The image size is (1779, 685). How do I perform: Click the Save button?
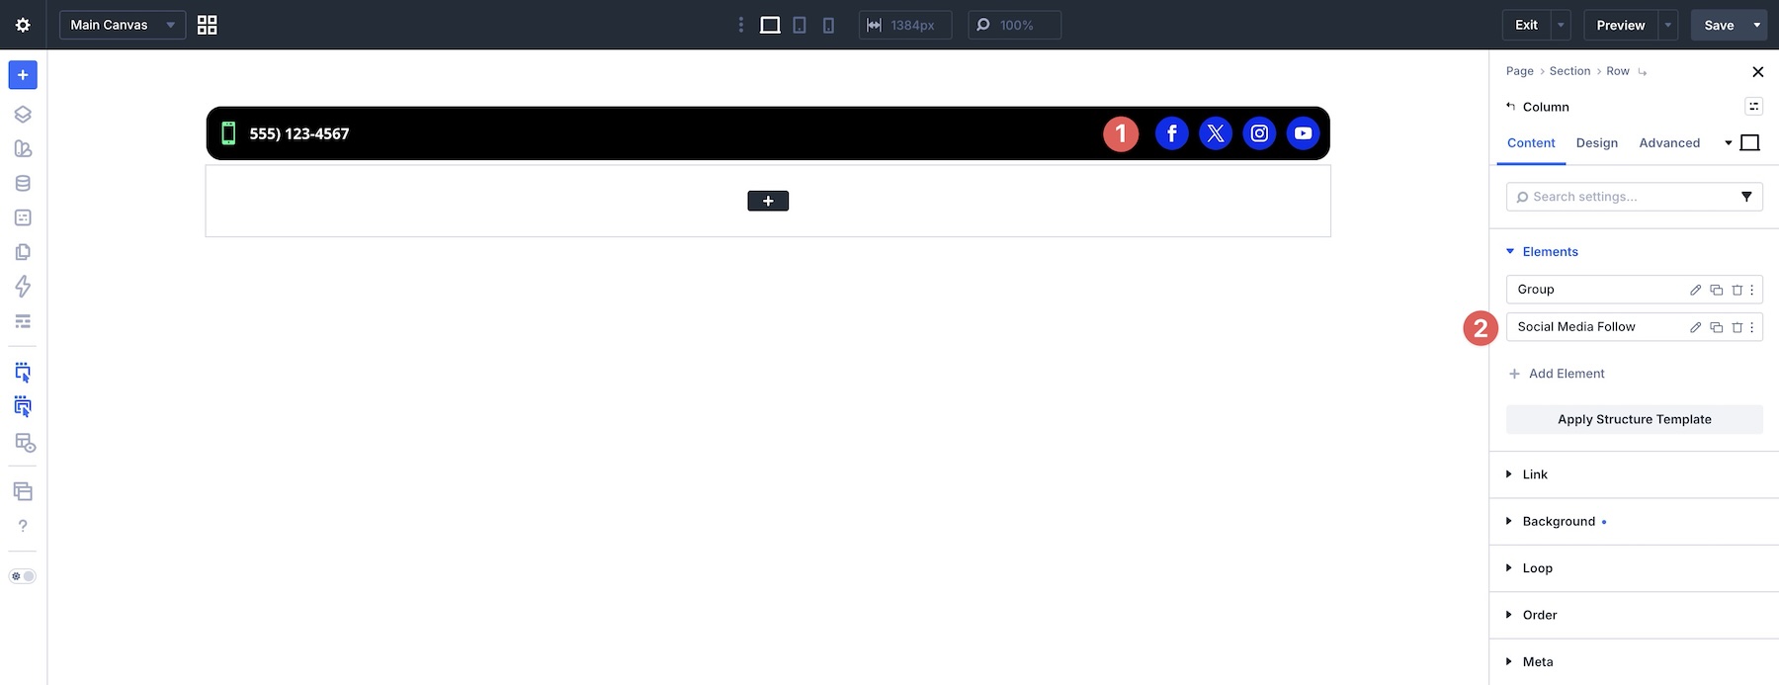(x=1719, y=25)
